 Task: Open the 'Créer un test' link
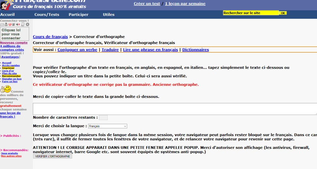(x=147, y=4)
